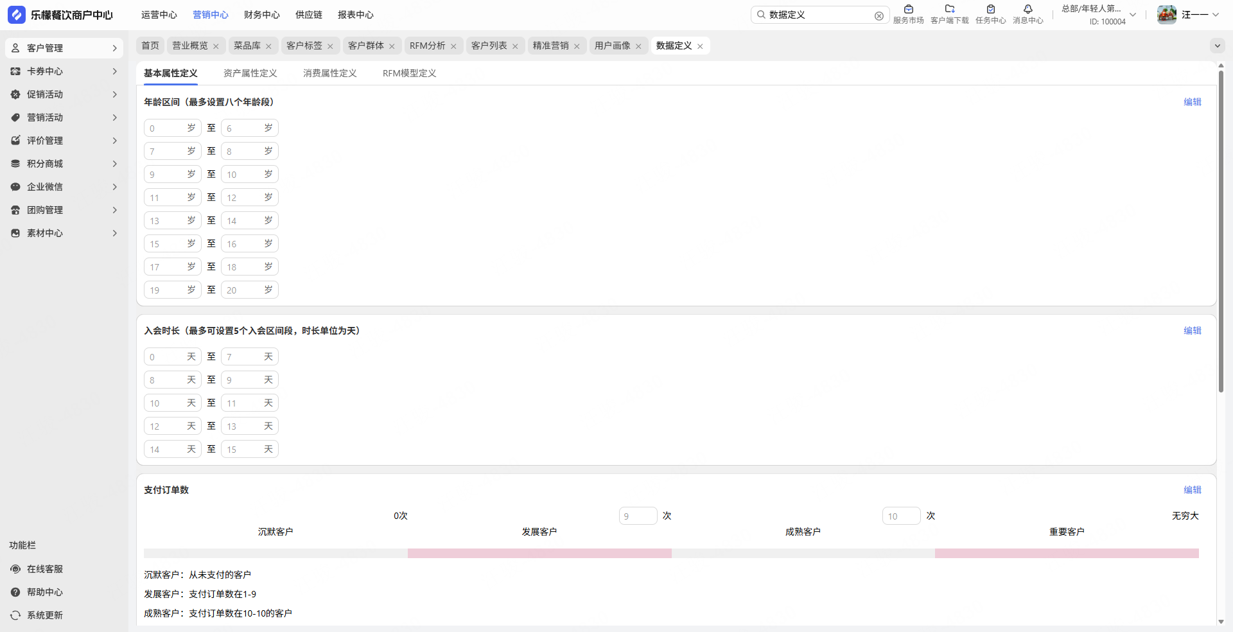This screenshot has width=1233, height=632.
Task: Click the pink 发展客户 range bar segment
Action: coord(539,553)
